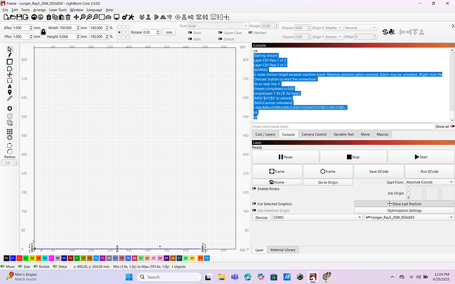Toggle the aspect ratio lock icon
Image resolution: width=455 pixels, height=284 pixels.
pyautogui.click(x=44, y=32)
